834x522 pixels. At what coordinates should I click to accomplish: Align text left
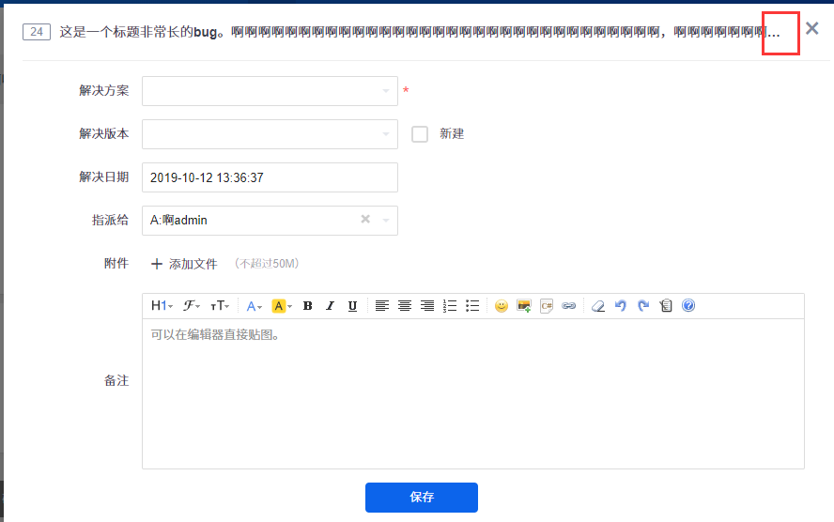point(382,306)
